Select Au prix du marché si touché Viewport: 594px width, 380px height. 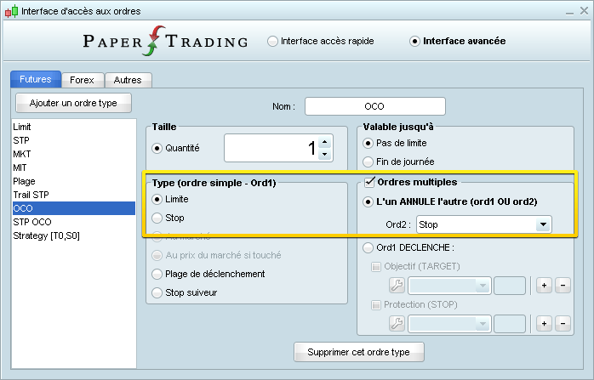157,256
